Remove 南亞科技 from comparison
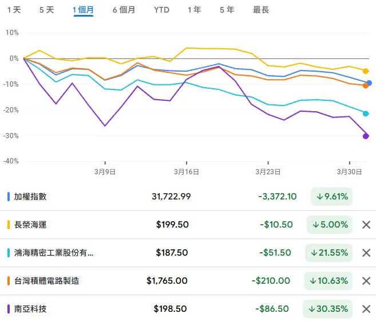This screenshot has width=376, height=321. tap(366, 309)
